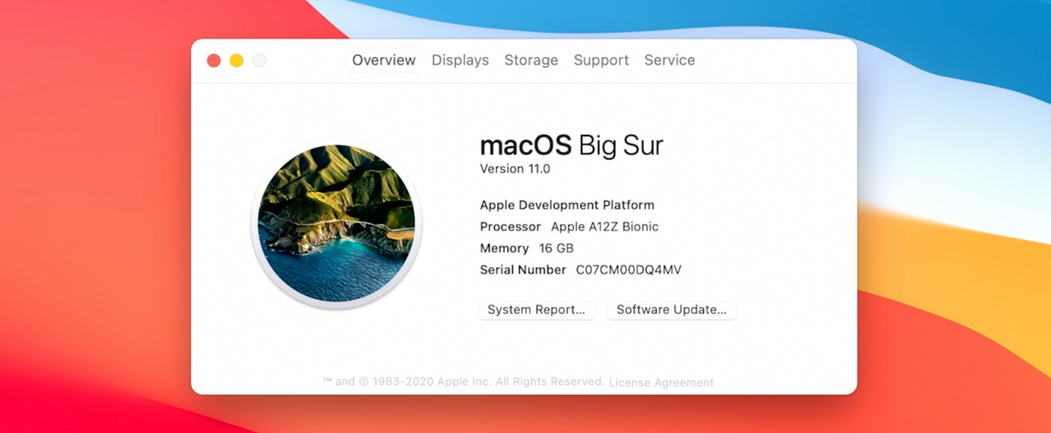Click the System Report... button
1051x433 pixels.
(537, 310)
